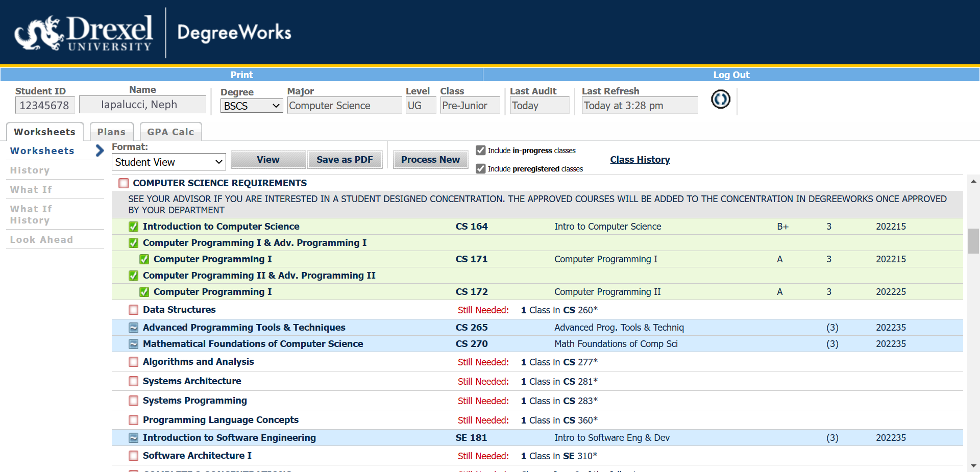The image size is (980, 472).
Task: Click Advanced Prog. Tools & Techniq title
Action: (619, 328)
